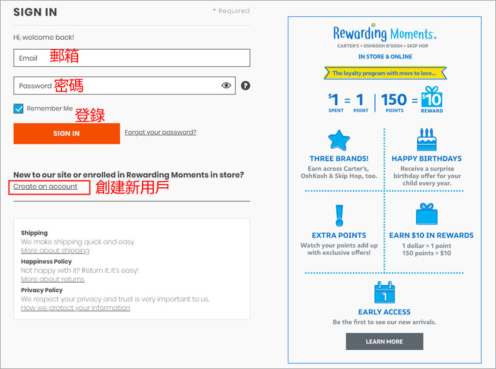The width and height of the screenshot is (496, 369).
Task: Click the EARLY ACCESS heading
Action: 384,312
